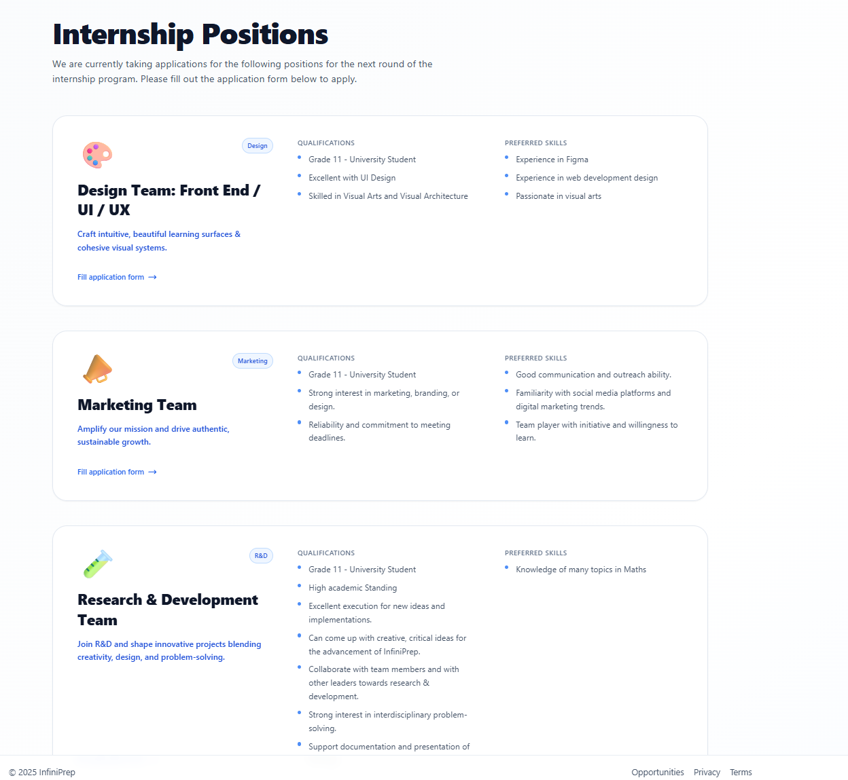Select the R&D tag badge

261,556
